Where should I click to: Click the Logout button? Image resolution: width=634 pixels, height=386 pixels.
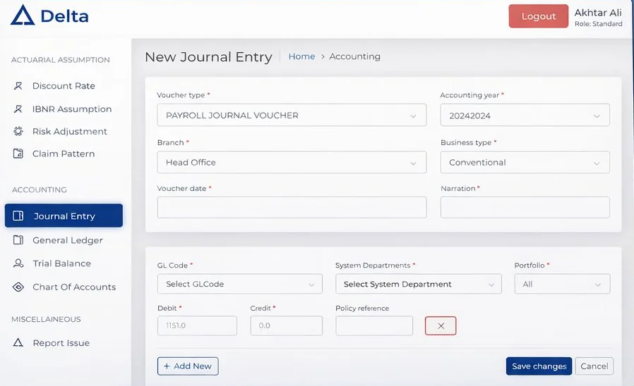click(539, 16)
